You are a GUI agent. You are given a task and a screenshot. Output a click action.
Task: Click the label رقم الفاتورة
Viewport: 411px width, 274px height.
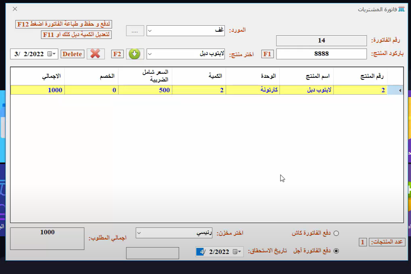[x=386, y=40]
